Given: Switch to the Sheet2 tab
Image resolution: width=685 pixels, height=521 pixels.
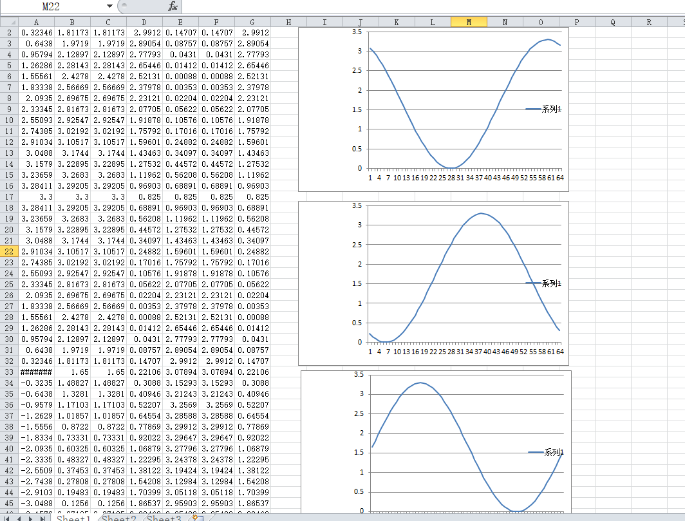Looking at the screenshot, I should [x=119, y=518].
